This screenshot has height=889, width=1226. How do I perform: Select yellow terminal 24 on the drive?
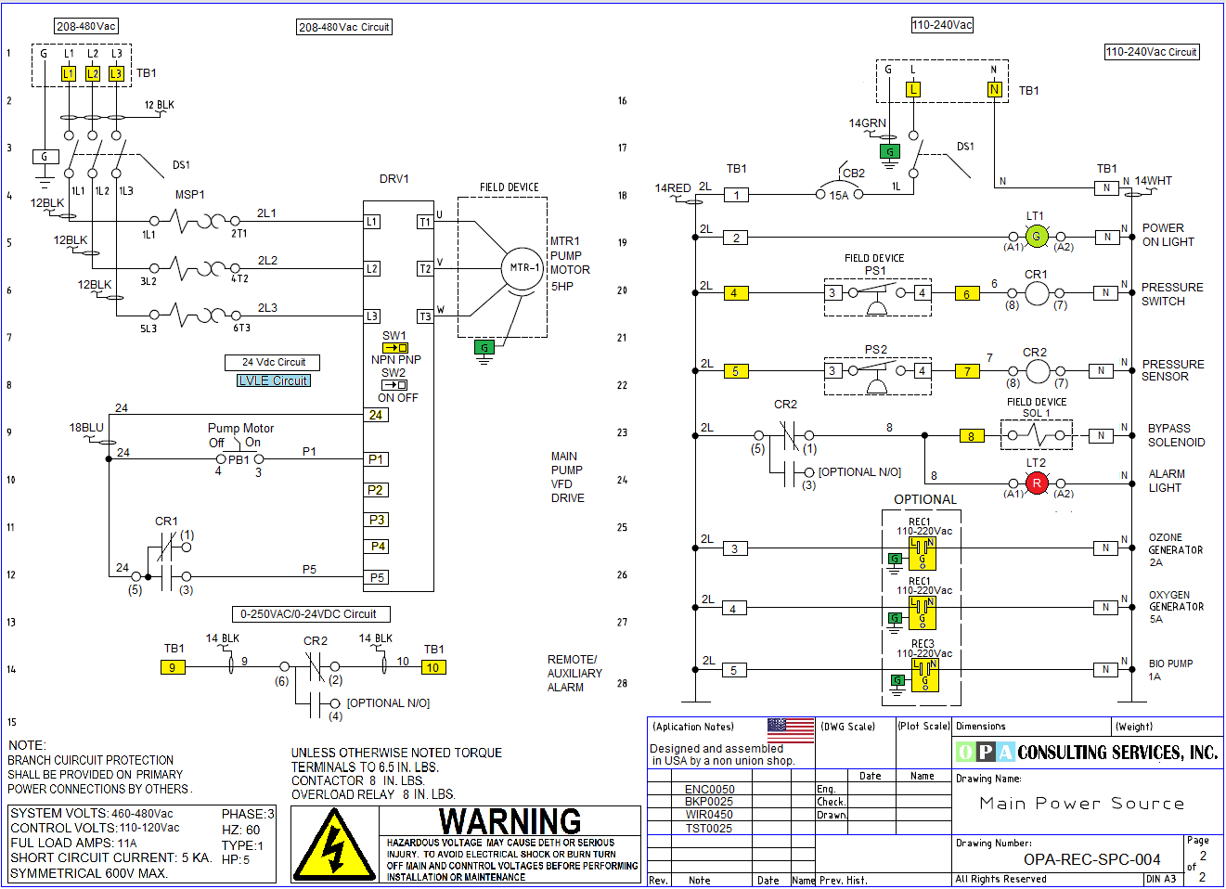pos(376,415)
